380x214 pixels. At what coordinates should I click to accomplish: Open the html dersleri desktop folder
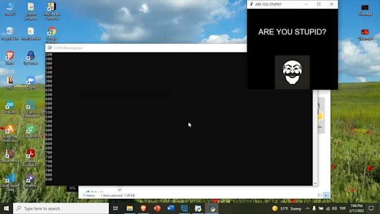(x=31, y=34)
